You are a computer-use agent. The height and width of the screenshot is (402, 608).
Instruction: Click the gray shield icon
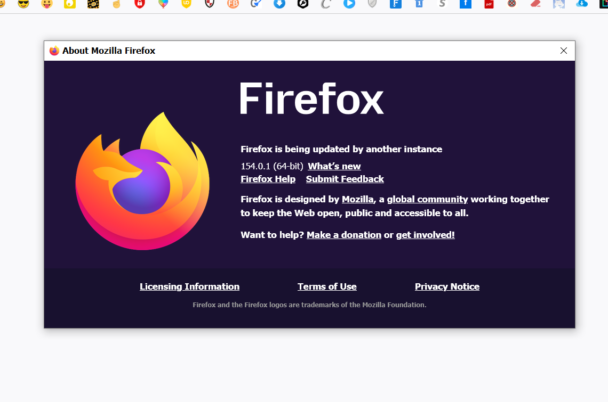372,4
